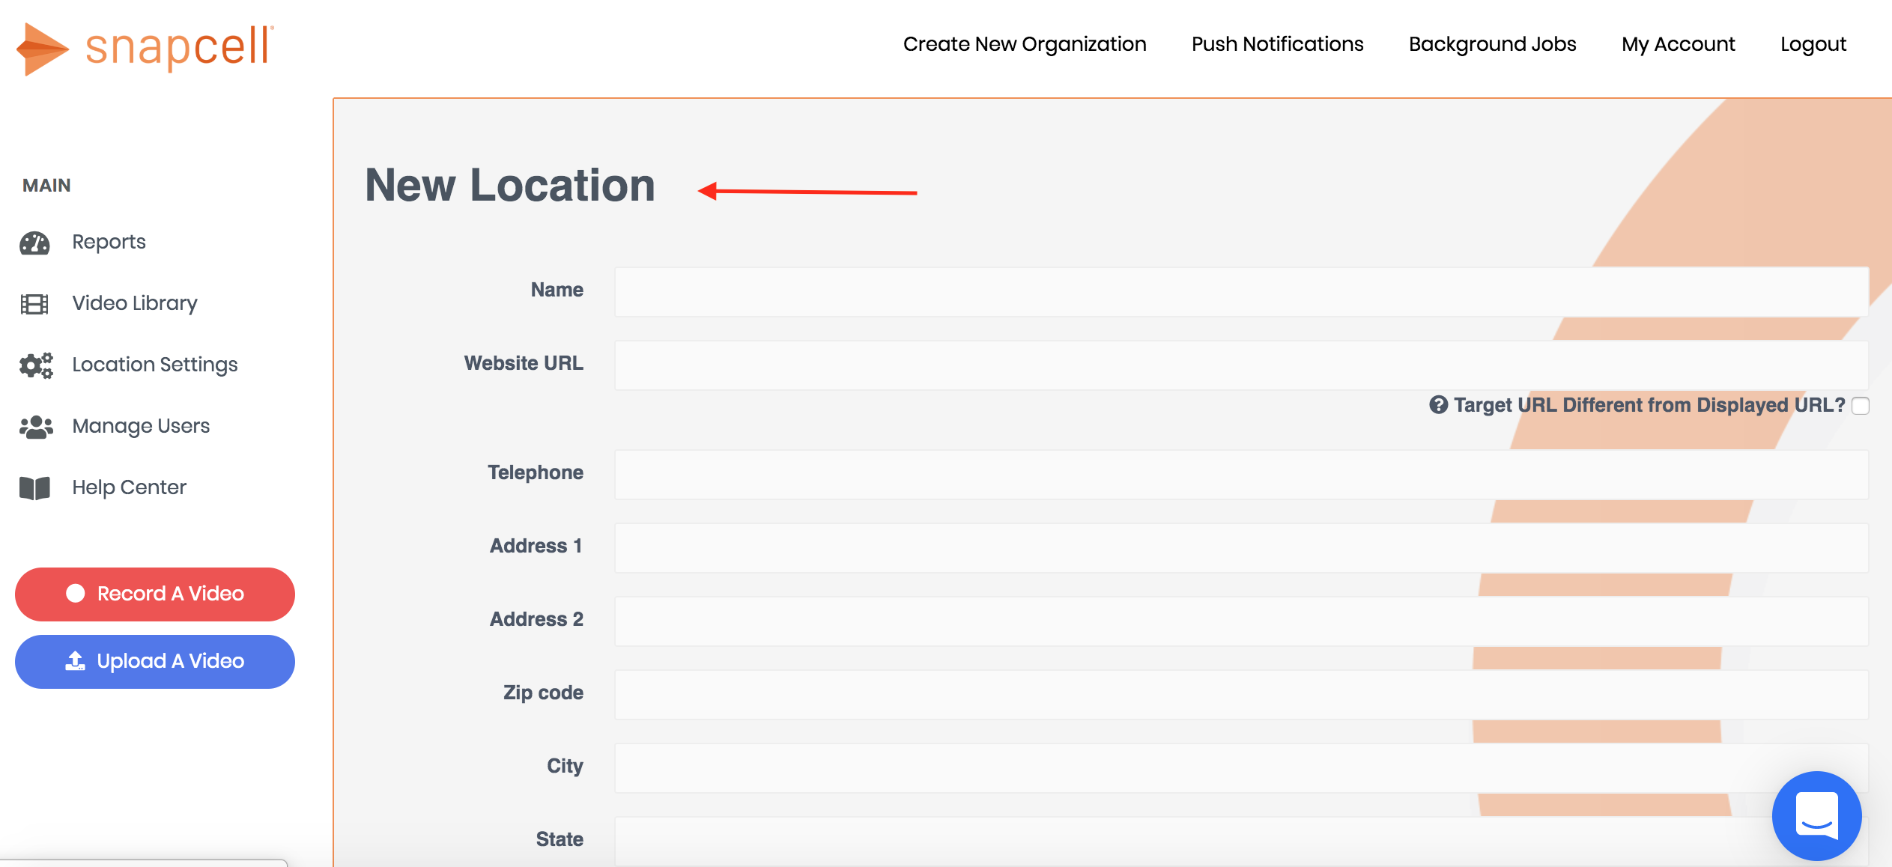Select the Manage Users people icon
This screenshot has height=867, width=1892.
click(34, 425)
